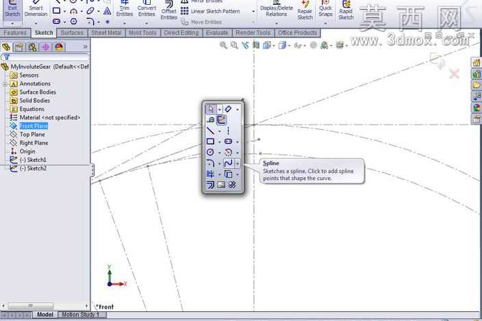Pick Corner Rectangle in the shortcut toolbar
Viewport: 482px width, 321px height.
click(x=210, y=141)
